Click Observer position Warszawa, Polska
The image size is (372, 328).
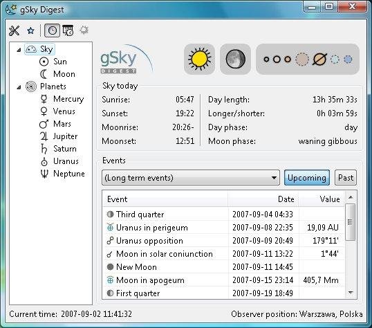point(297,314)
